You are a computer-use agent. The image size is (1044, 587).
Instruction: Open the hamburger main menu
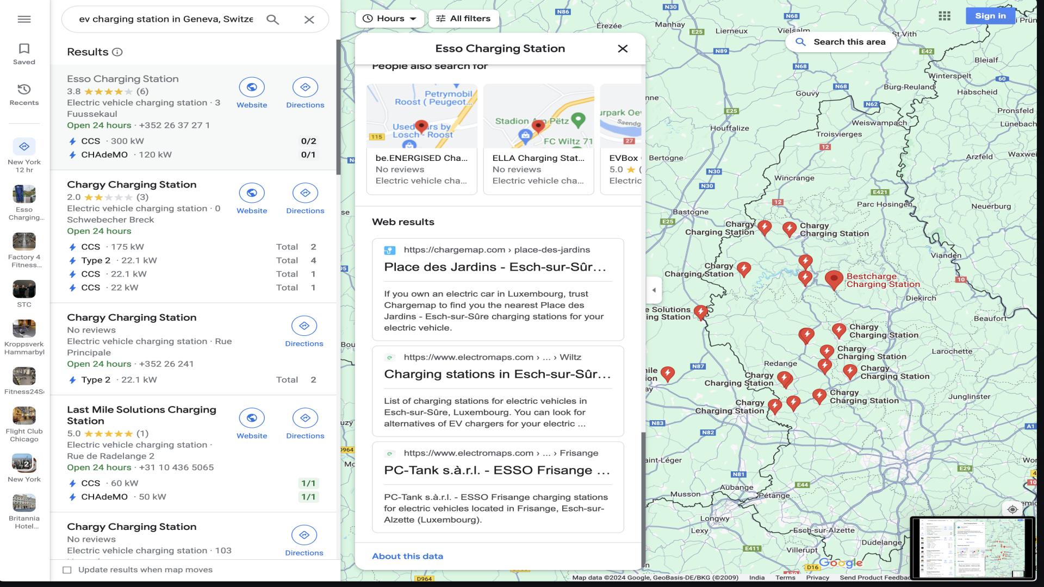coord(24,19)
